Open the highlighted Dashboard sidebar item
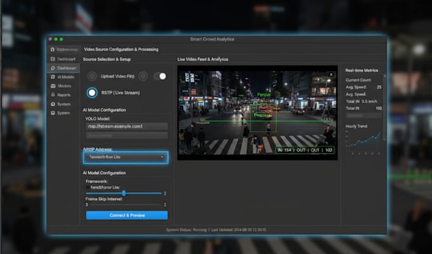The width and height of the screenshot is (432, 254). (x=64, y=68)
